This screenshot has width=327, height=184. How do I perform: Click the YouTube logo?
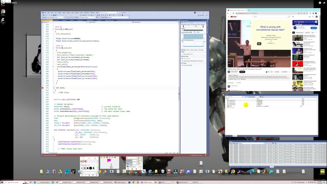click(x=233, y=17)
